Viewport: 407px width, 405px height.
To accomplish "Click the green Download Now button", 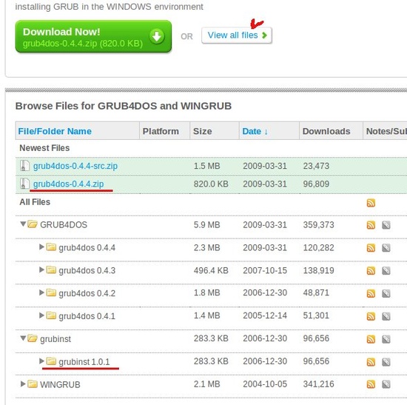I will point(93,36).
